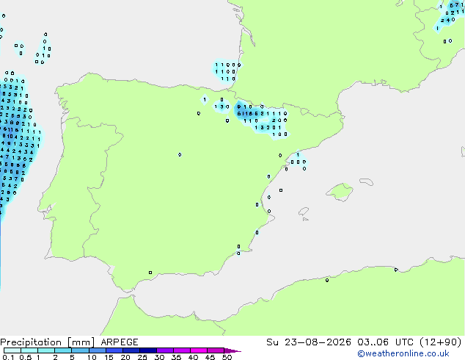Choose the violet 30–35 mm legend swatch

click(165, 350)
